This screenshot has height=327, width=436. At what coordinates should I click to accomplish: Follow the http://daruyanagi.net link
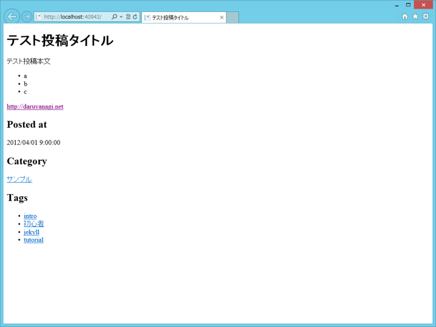34,106
